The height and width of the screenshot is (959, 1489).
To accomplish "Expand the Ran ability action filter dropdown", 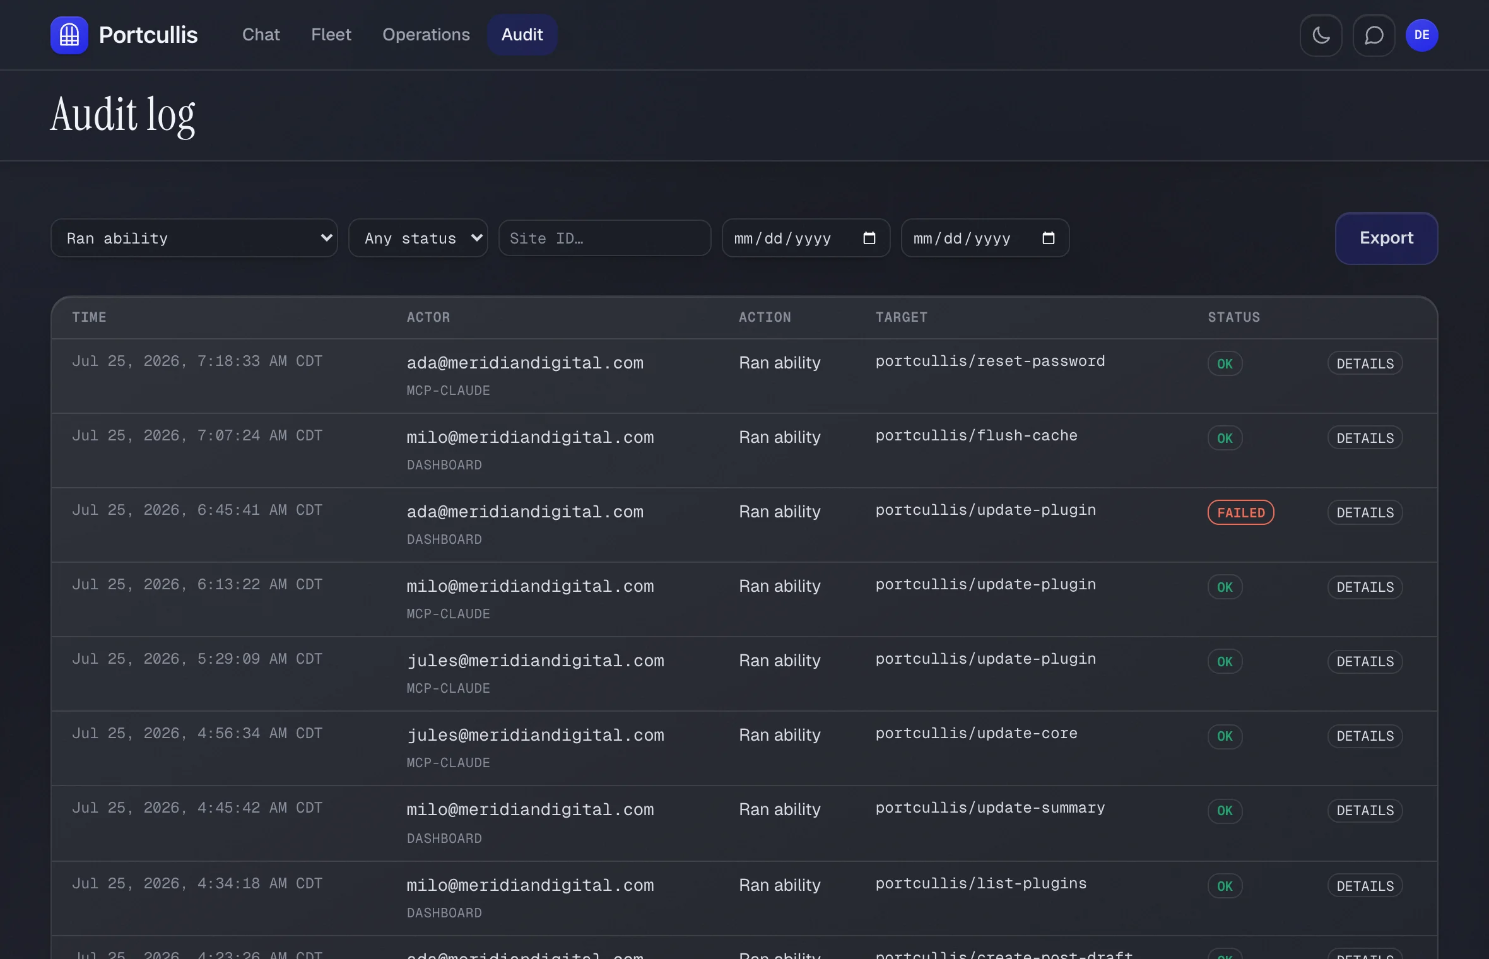I will (194, 238).
